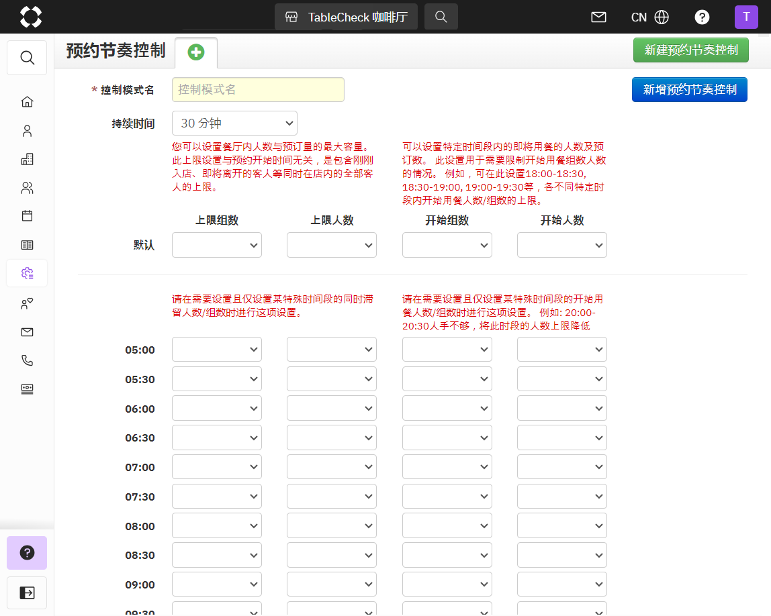
Task: Click the 上限组数 column header
Action: [x=217, y=220]
